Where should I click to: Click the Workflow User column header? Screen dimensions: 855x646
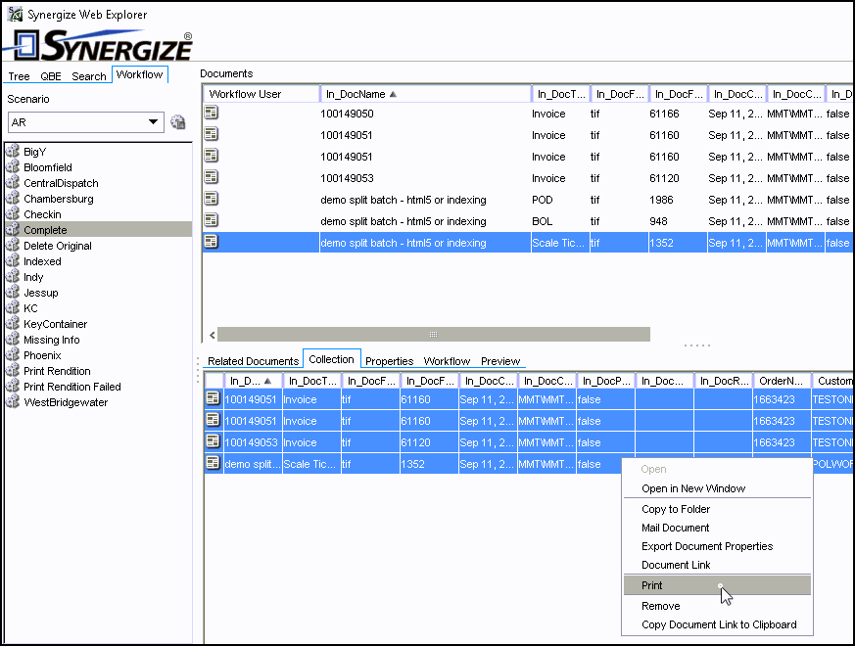[261, 94]
